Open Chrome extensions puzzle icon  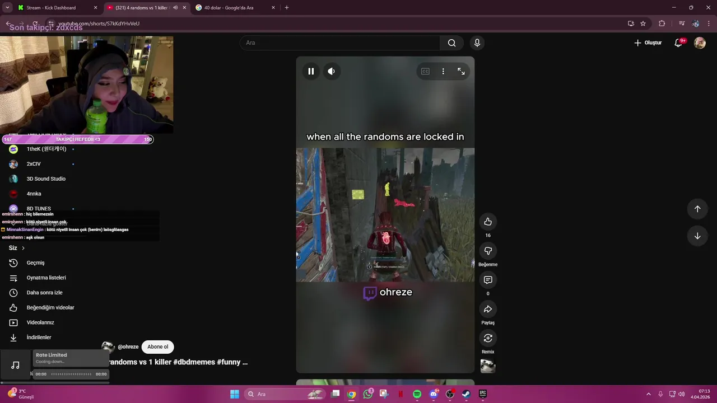pos(662,24)
